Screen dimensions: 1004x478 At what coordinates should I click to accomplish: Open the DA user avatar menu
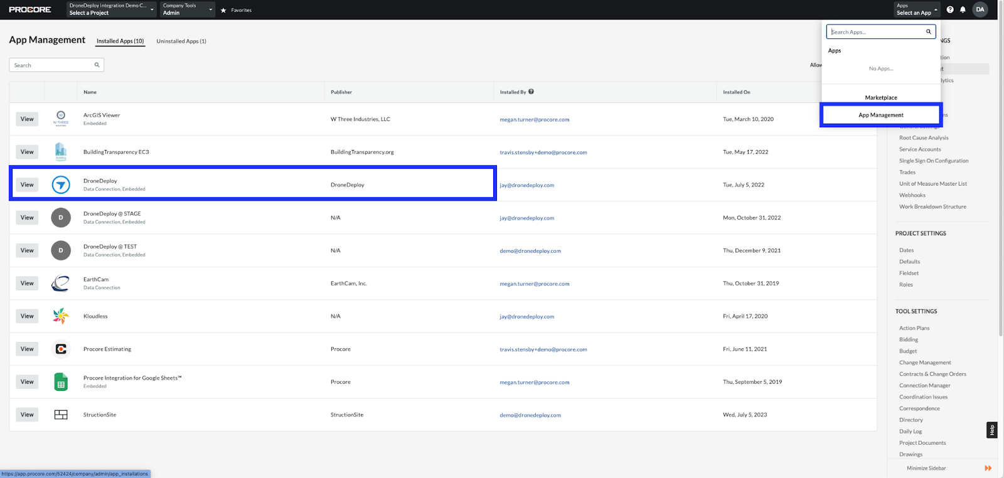pos(980,9)
